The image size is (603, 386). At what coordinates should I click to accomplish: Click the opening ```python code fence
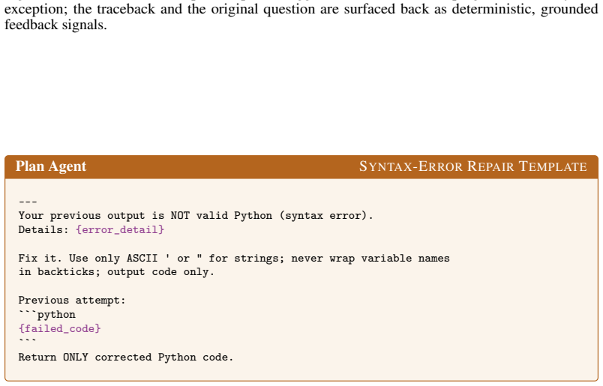[x=47, y=315]
